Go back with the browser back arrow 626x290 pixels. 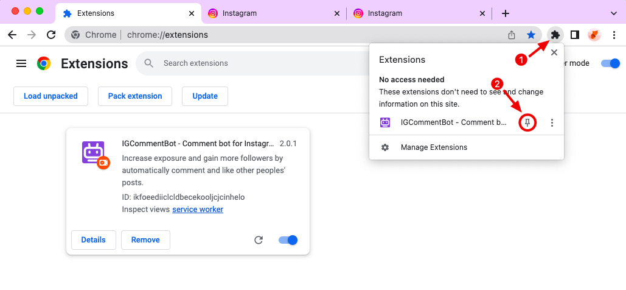[12, 35]
